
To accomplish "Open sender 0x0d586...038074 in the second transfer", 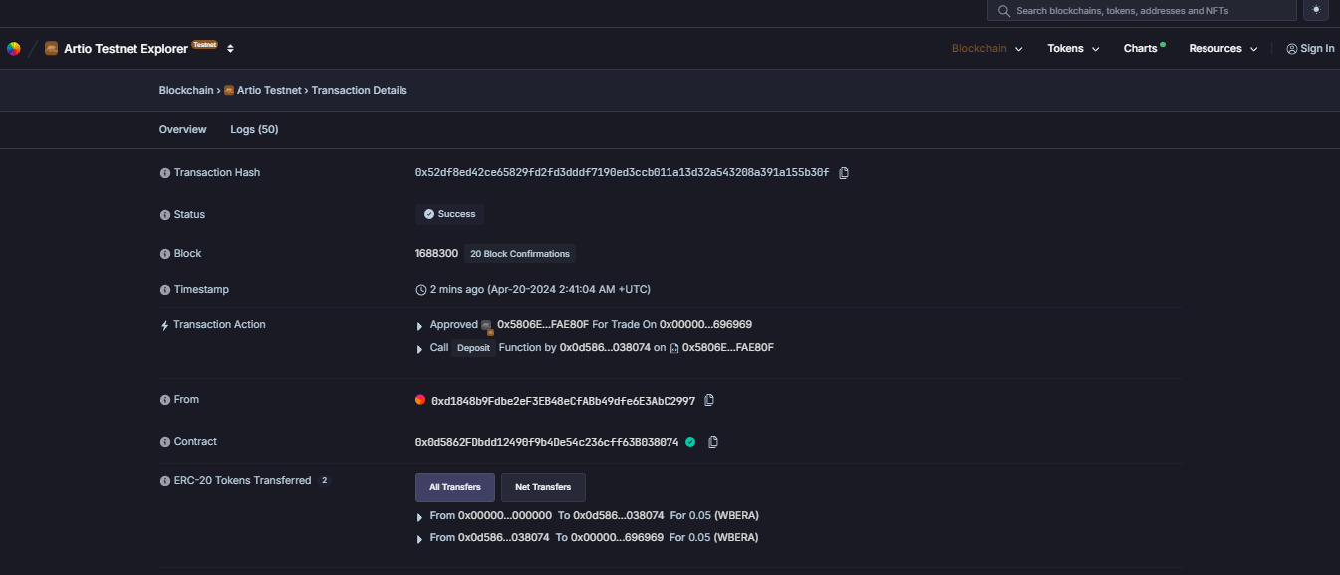I will (x=504, y=538).
